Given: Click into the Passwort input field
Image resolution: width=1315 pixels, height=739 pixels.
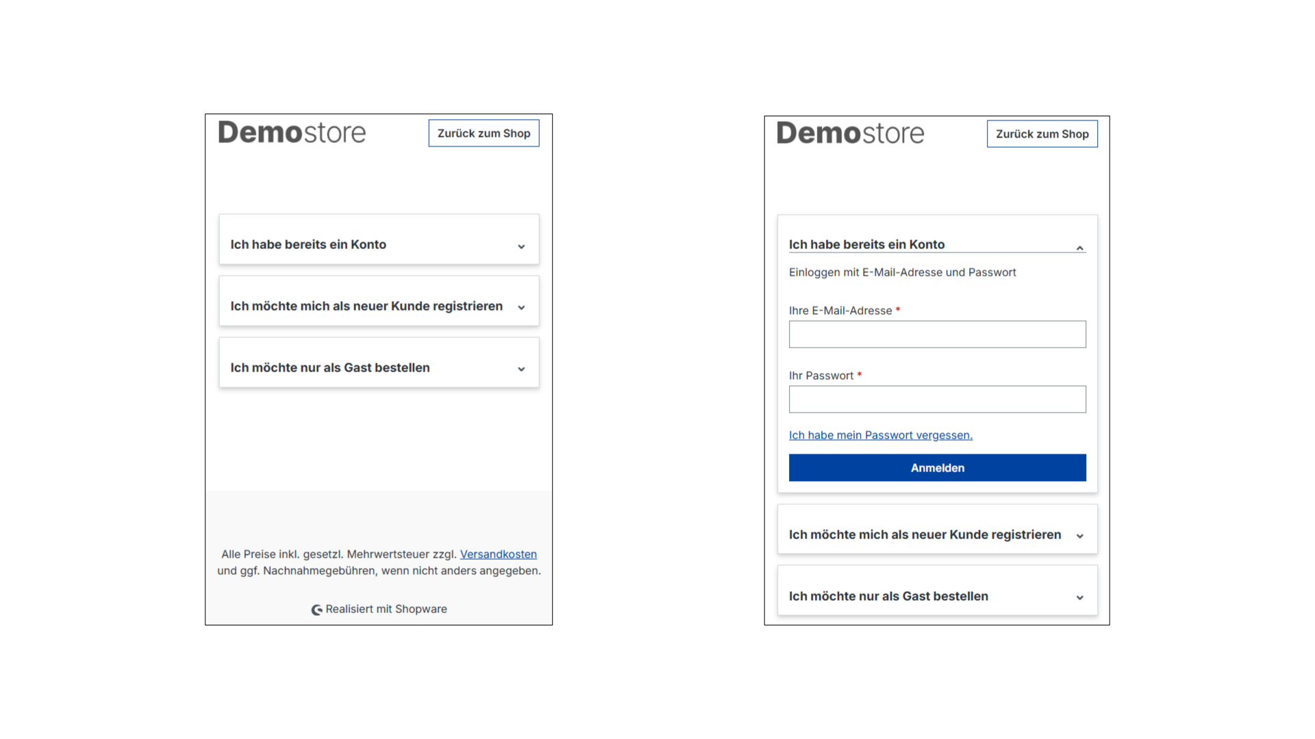Looking at the screenshot, I should (937, 399).
